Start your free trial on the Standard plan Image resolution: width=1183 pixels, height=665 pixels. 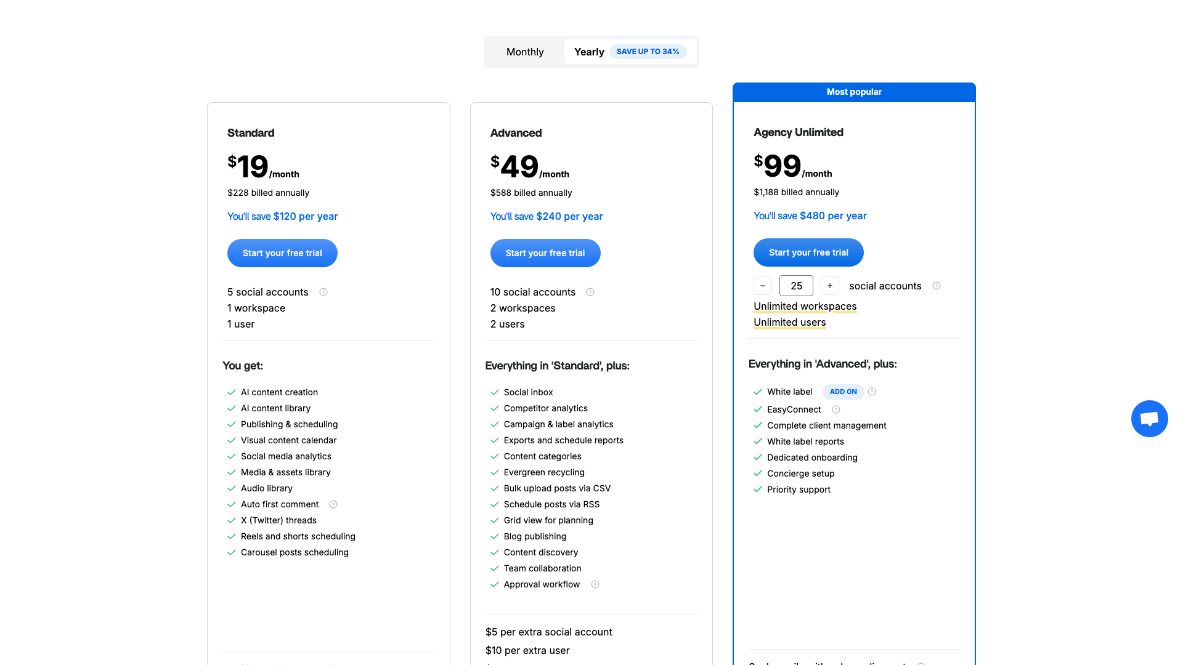(282, 252)
